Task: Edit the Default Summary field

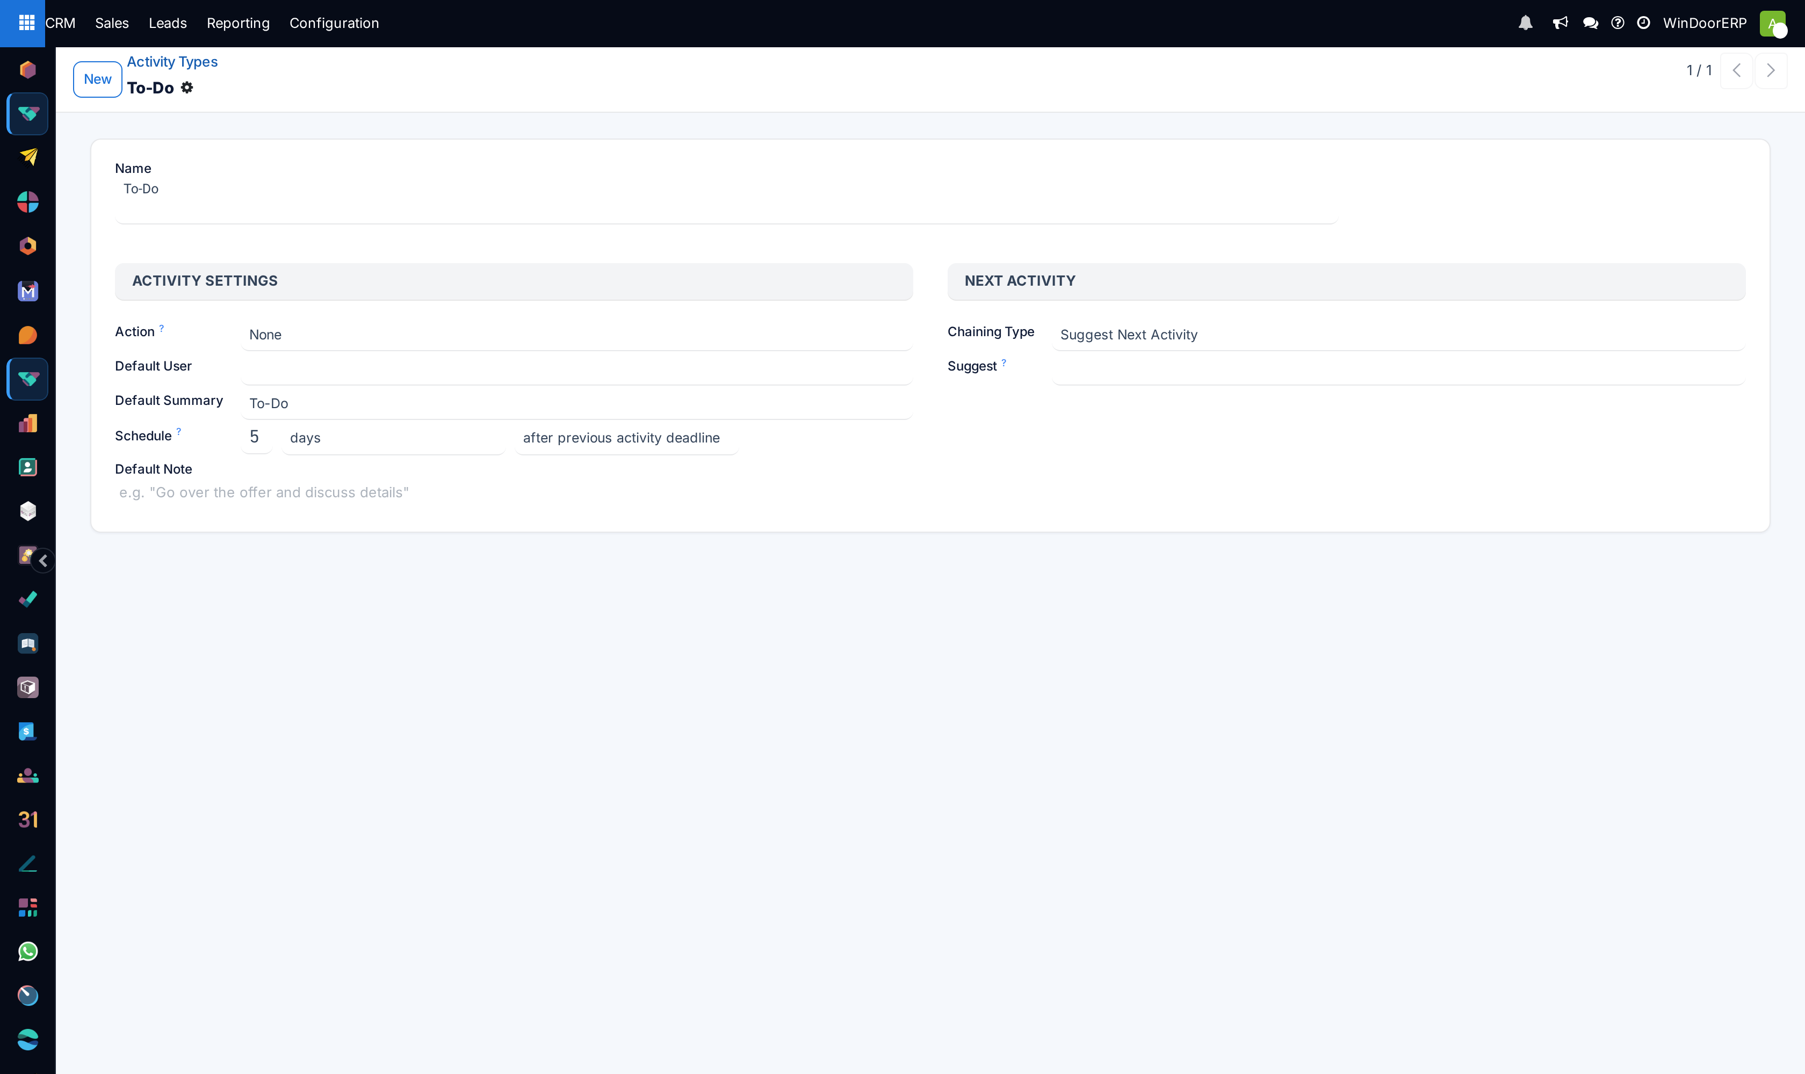Action: pos(576,404)
